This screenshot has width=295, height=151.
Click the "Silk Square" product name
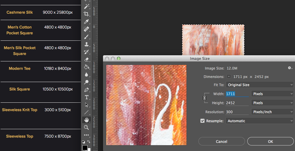(19, 89)
